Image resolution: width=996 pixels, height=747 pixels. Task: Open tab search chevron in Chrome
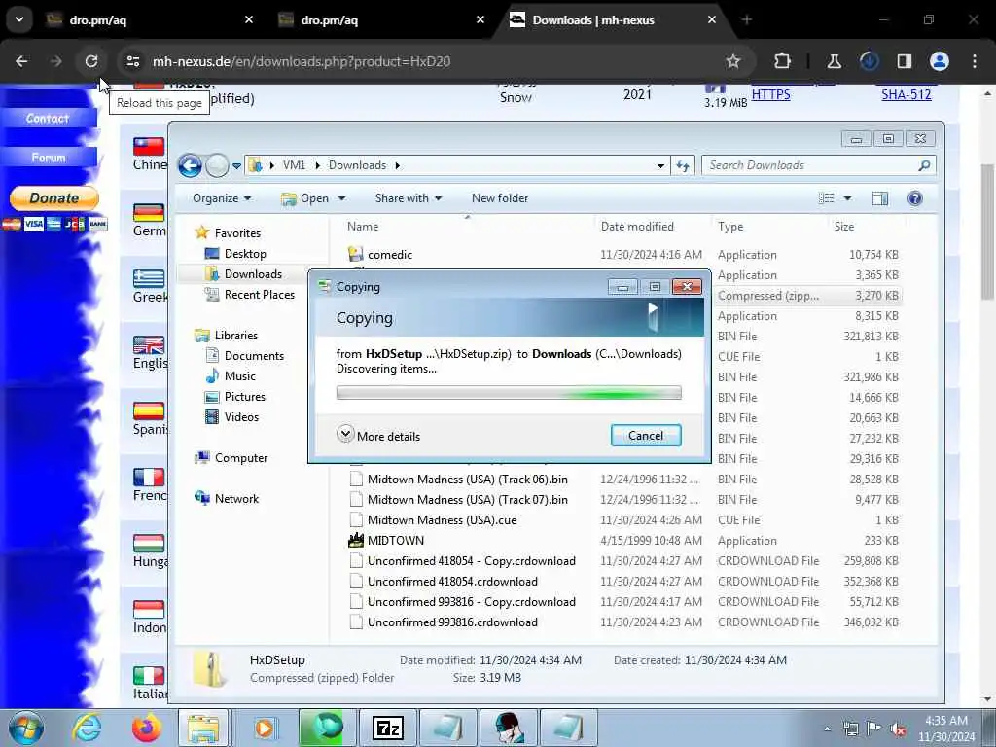tap(19, 19)
